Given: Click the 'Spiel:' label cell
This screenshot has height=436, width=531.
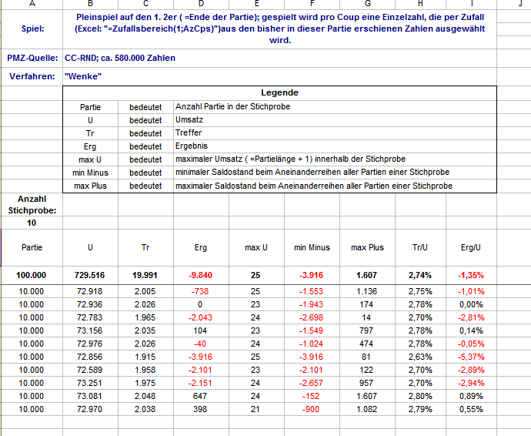Looking at the screenshot, I should [32, 29].
